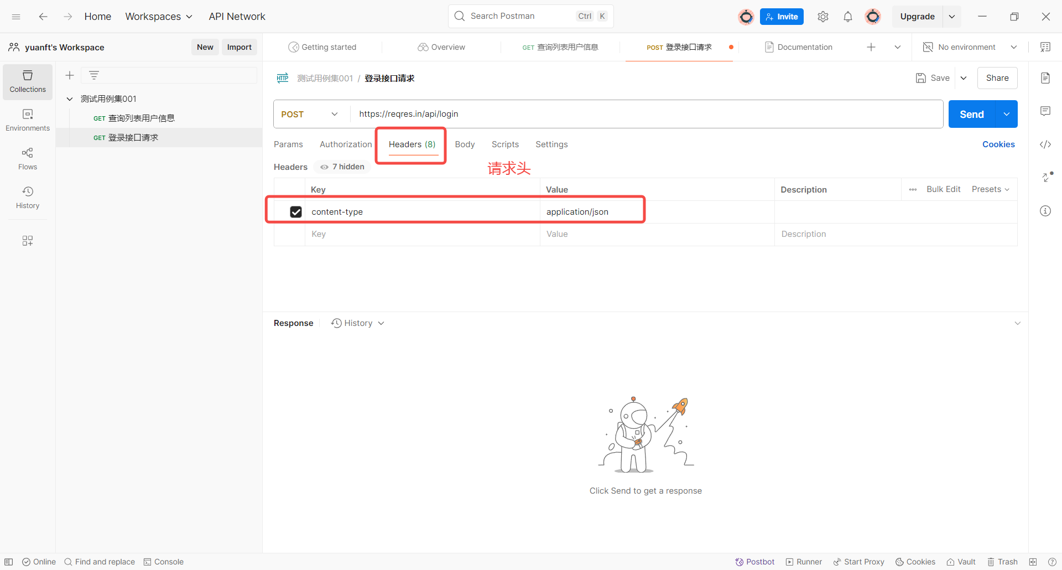Open Save options dropdown arrow
Screen dimensions: 1062x570
click(x=964, y=78)
